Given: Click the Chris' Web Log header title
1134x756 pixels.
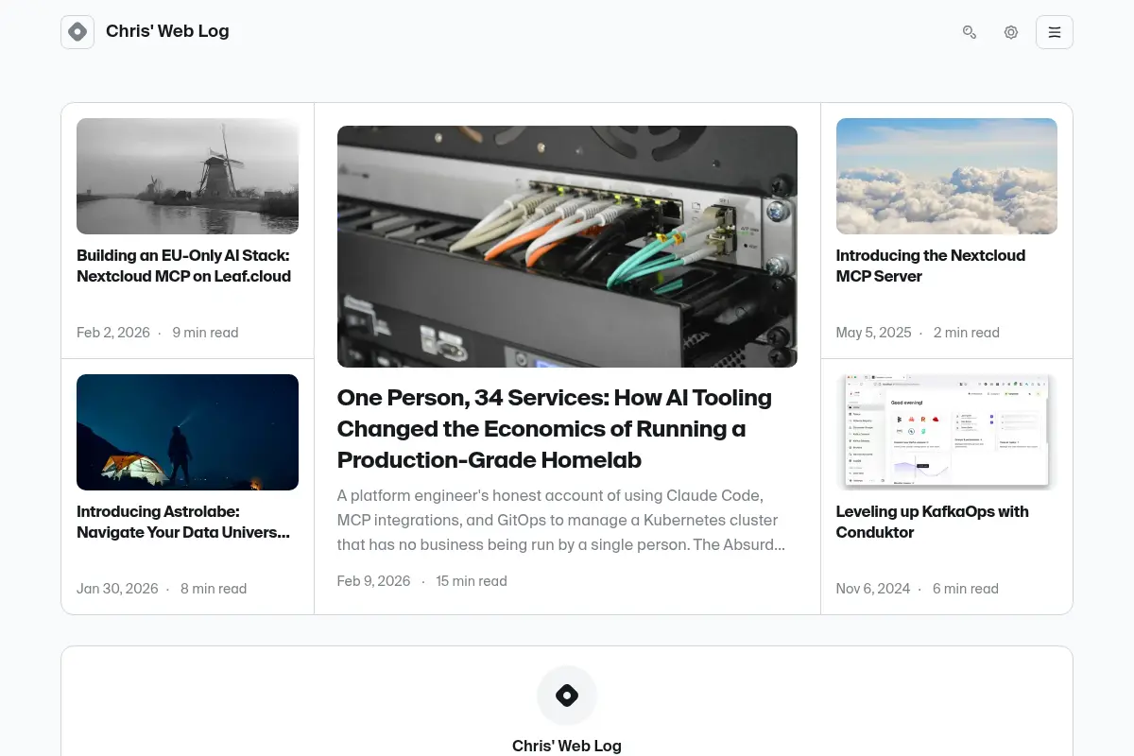Looking at the screenshot, I should [x=167, y=31].
